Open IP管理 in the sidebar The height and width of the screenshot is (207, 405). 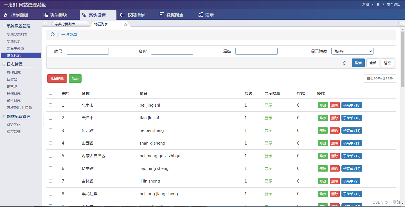12,87
